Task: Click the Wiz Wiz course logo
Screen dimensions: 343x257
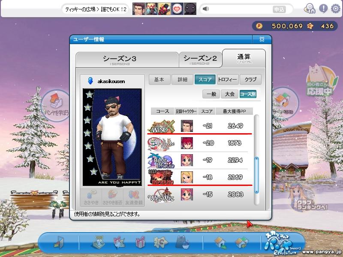Action: [162, 195]
